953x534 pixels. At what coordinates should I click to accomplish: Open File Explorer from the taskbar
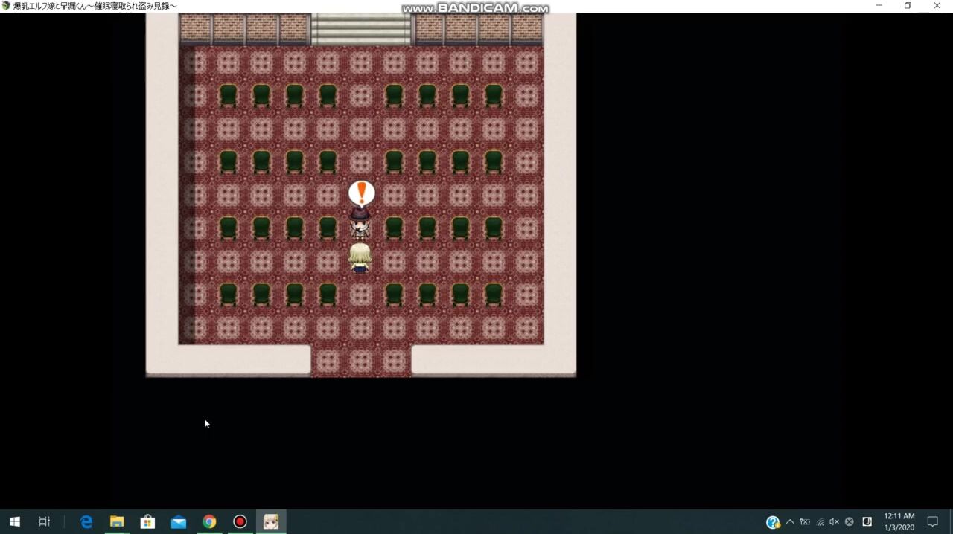(x=117, y=521)
